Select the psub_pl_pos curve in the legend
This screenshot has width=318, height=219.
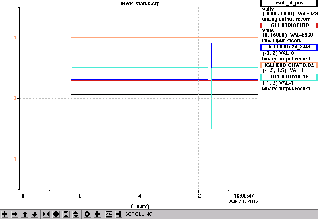click(x=289, y=3)
